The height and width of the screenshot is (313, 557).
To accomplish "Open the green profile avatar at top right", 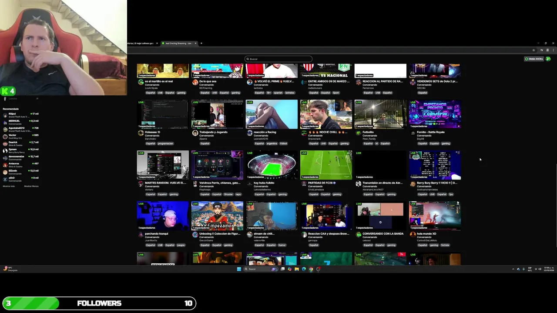I will pos(548,59).
